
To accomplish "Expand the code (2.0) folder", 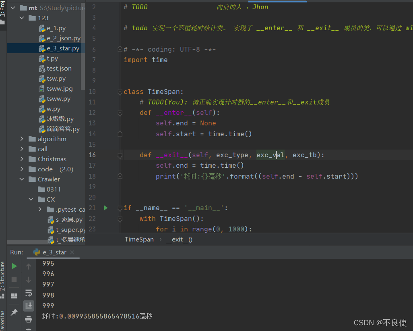I will click(x=22, y=169).
